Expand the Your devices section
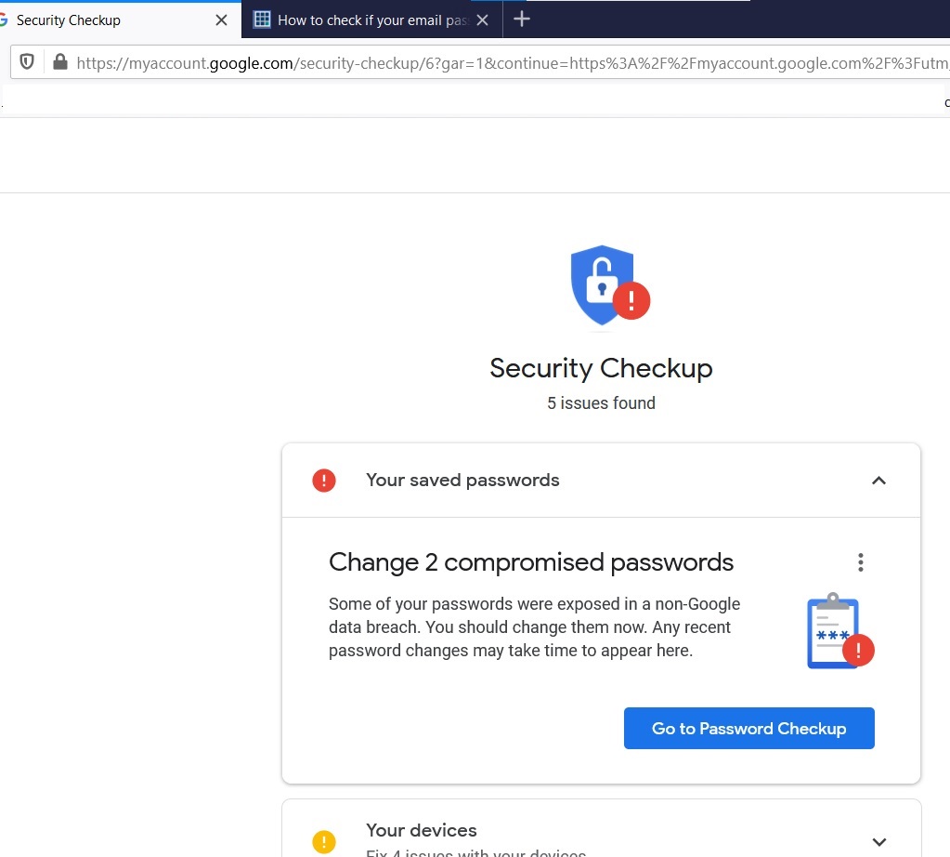 [x=879, y=841]
